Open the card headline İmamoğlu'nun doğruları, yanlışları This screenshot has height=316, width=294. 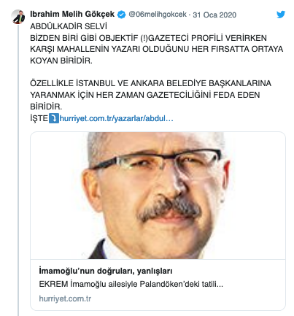point(106,271)
